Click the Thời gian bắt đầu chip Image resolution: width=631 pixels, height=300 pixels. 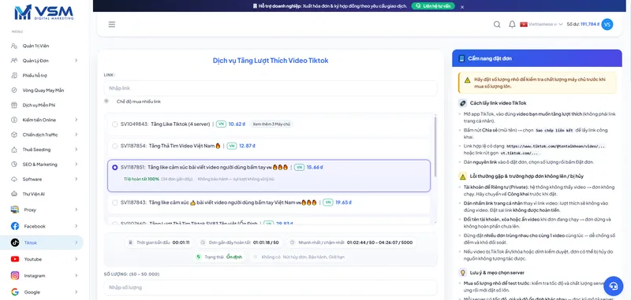159,243
